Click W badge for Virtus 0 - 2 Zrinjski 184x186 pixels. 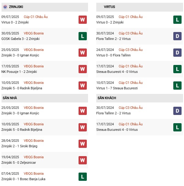tap(83, 20)
